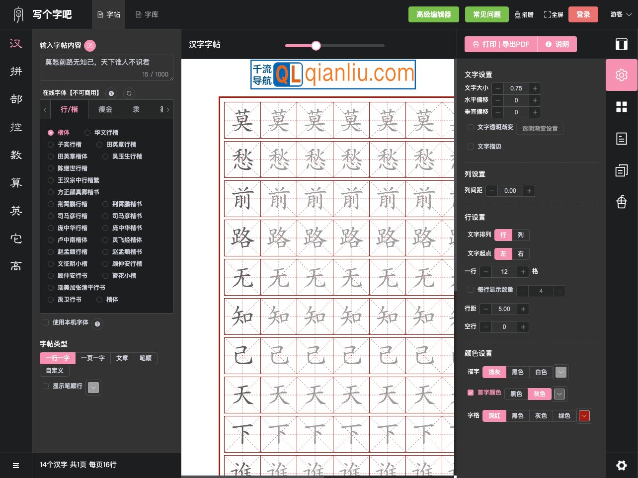Expand the 游客 user menu

(x=620, y=14)
